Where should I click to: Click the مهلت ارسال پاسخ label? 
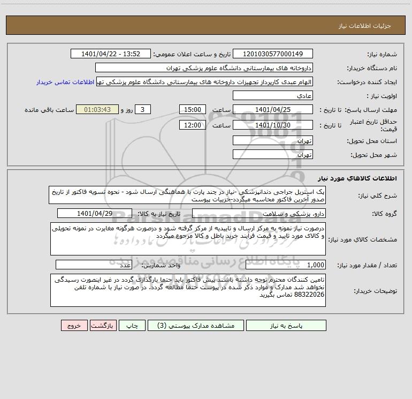pos(371,110)
